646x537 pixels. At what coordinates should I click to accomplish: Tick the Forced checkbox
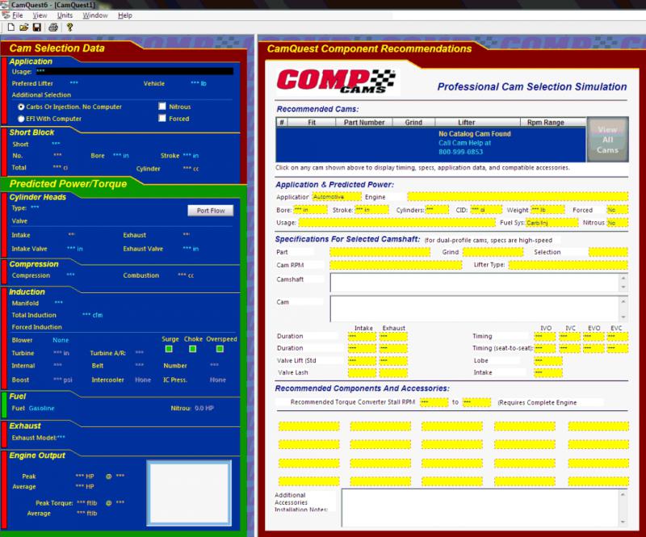(162, 119)
